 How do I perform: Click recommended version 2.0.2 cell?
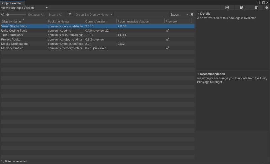(121, 44)
